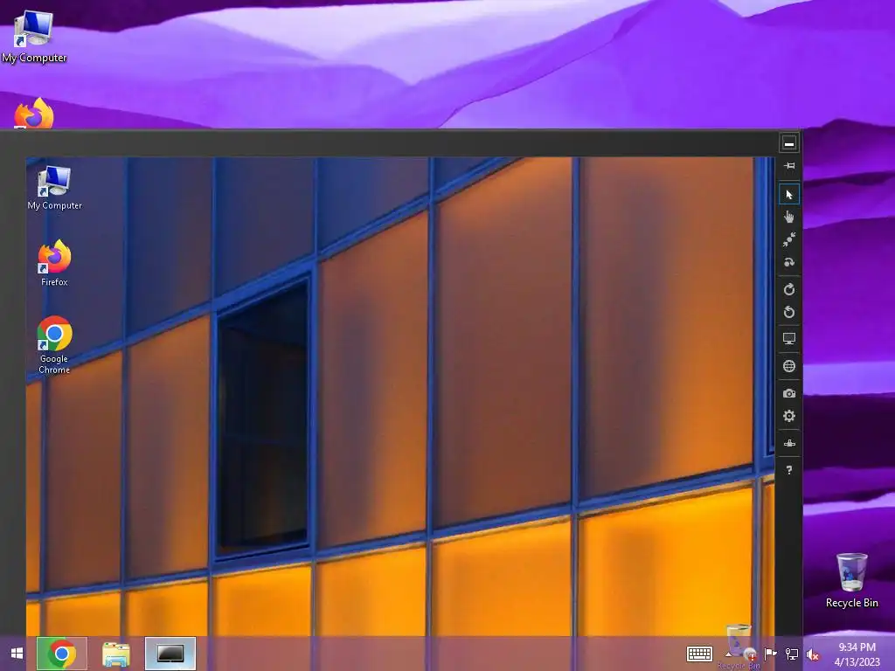Click the network status tray icon
This screenshot has height=671, width=895.
point(792,654)
